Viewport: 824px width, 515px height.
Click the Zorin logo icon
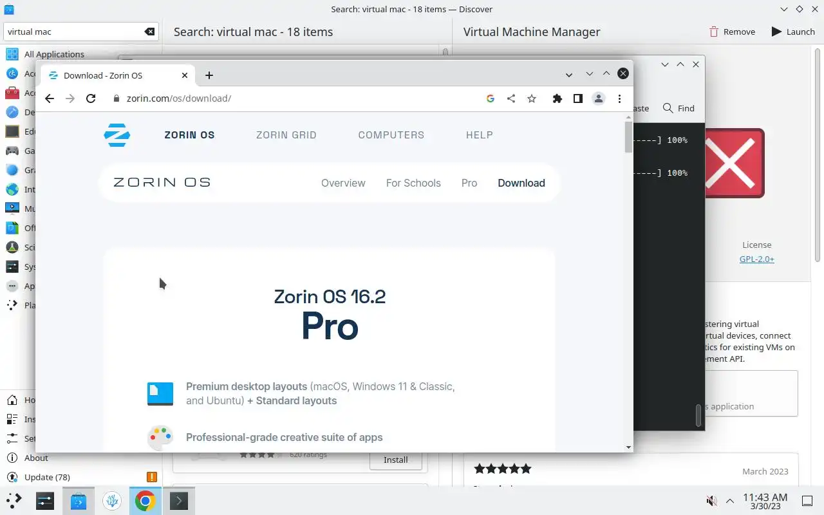(117, 135)
